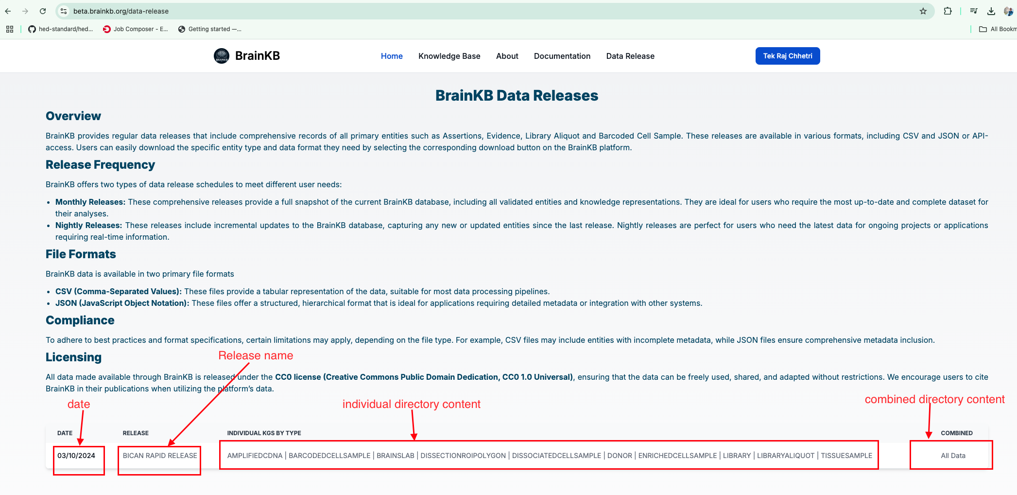1017x495 pixels.
Task: Download the LIBRARYALIQUOT knowledge graph
Action: 786,456
